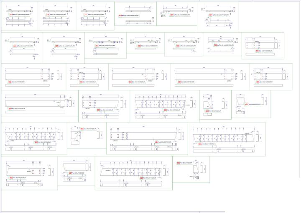Select the part mark 403 label
The width and height of the screenshot is (301, 213).
(x=82, y=129)
